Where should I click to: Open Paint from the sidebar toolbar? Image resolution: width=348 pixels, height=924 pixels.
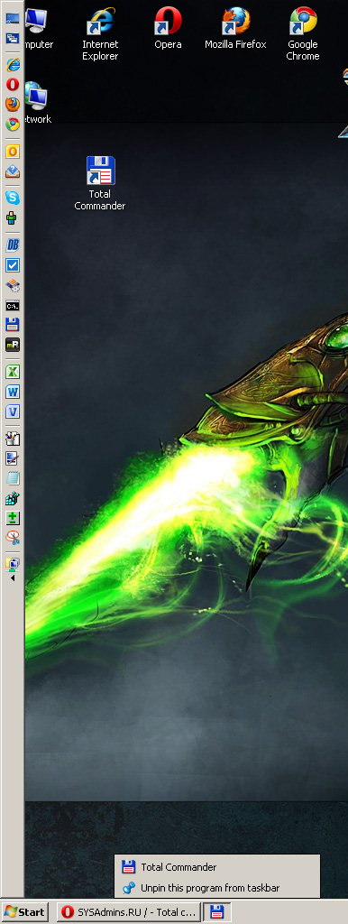click(x=13, y=439)
